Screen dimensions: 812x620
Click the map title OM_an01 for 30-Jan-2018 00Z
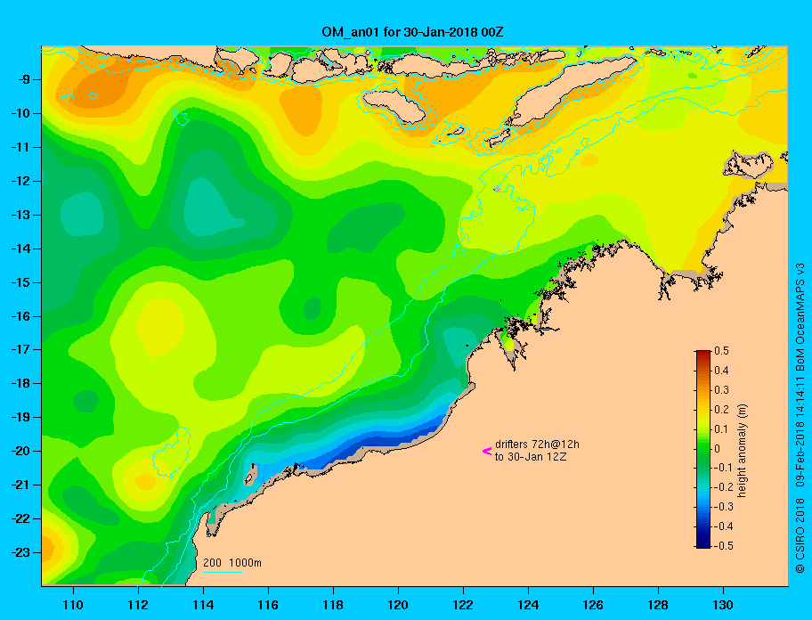coord(412,32)
